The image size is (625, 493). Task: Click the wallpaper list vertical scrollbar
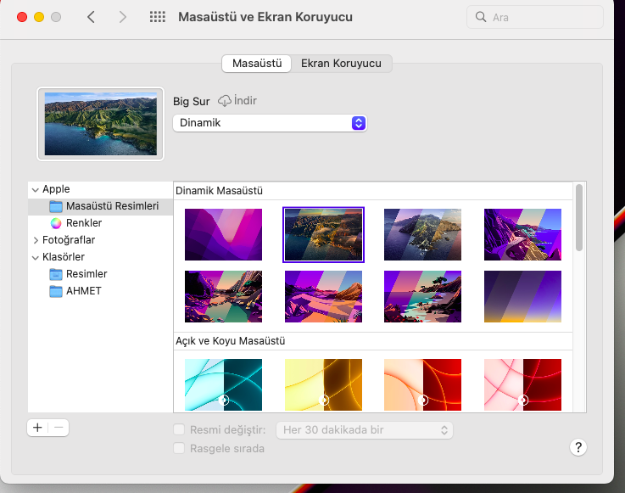(x=579, y=217)
